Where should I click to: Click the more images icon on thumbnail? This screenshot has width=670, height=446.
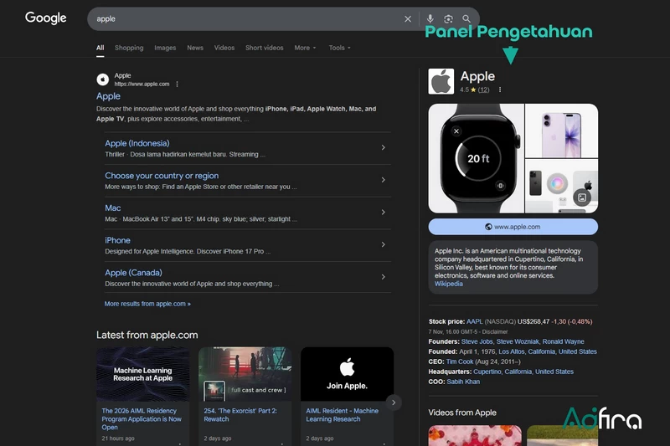coord(582,197)
